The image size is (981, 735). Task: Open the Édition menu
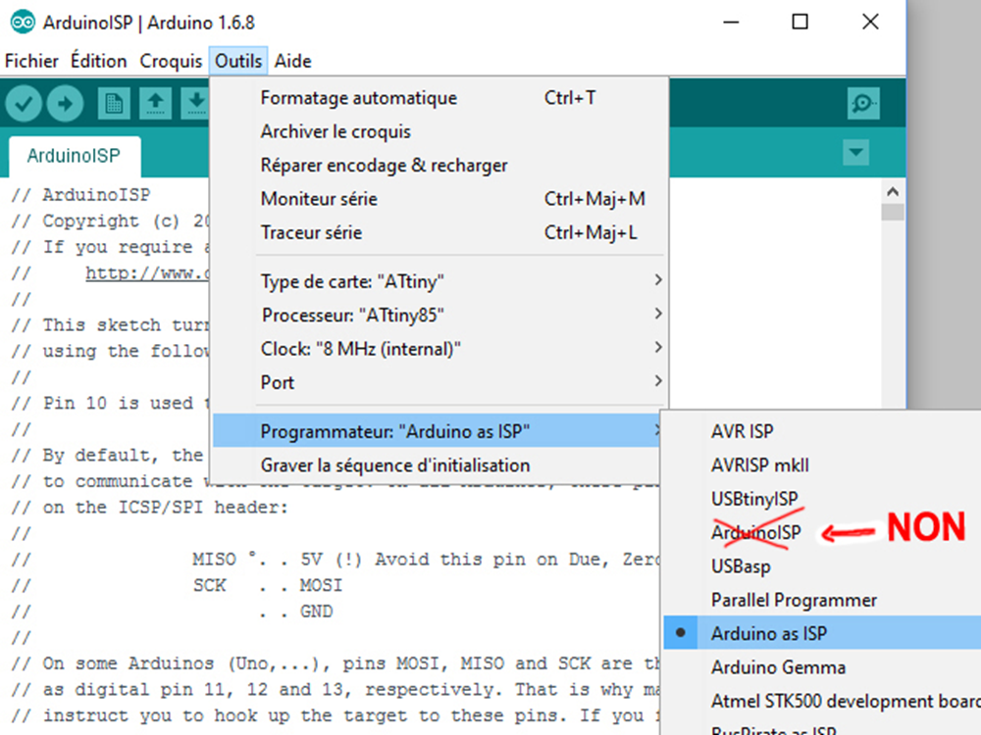(98, 61)
